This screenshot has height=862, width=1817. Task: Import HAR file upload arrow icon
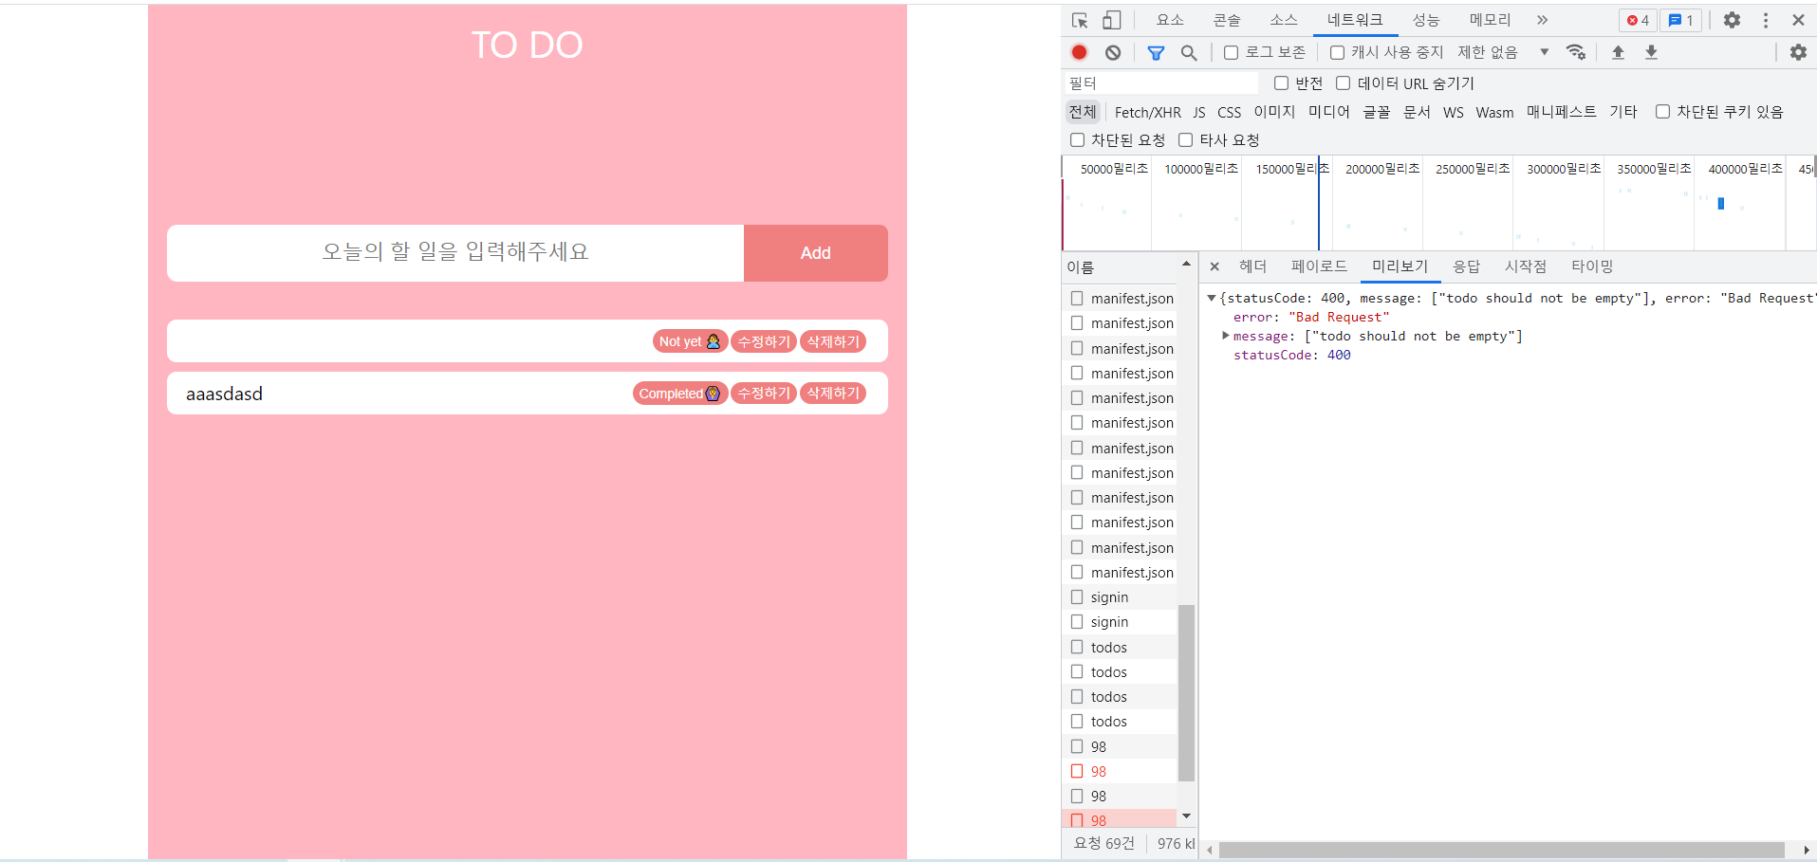(x=1619, y=52)
